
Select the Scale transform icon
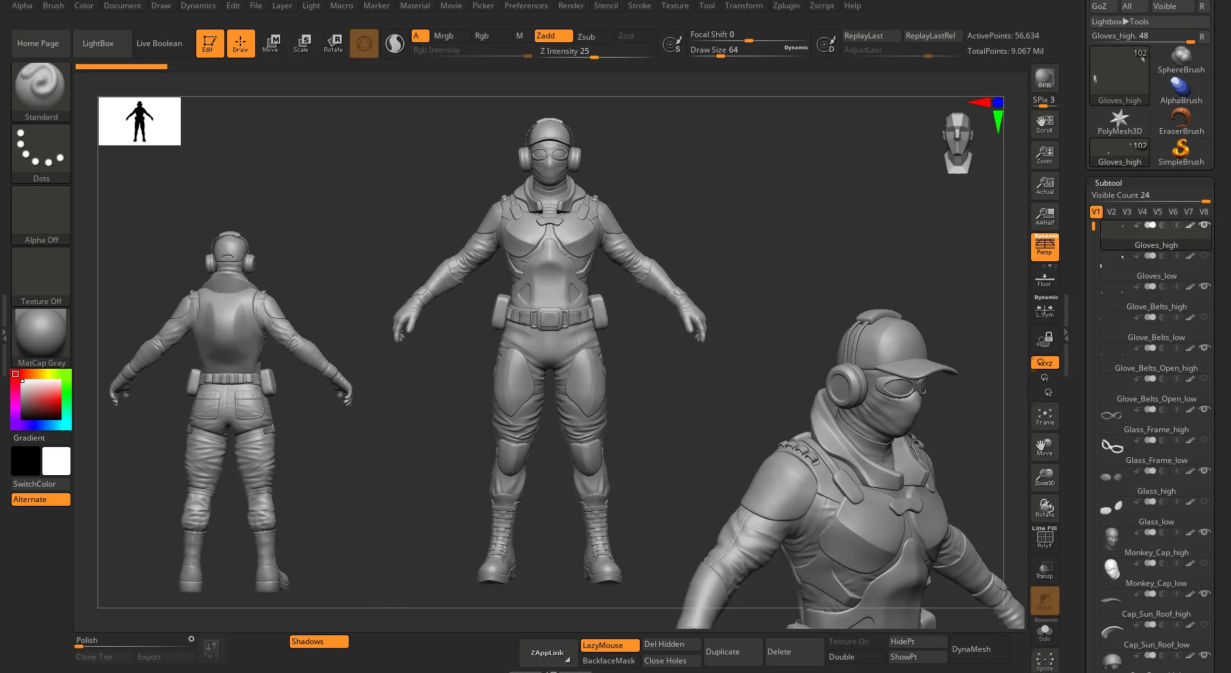click(301, 43)
